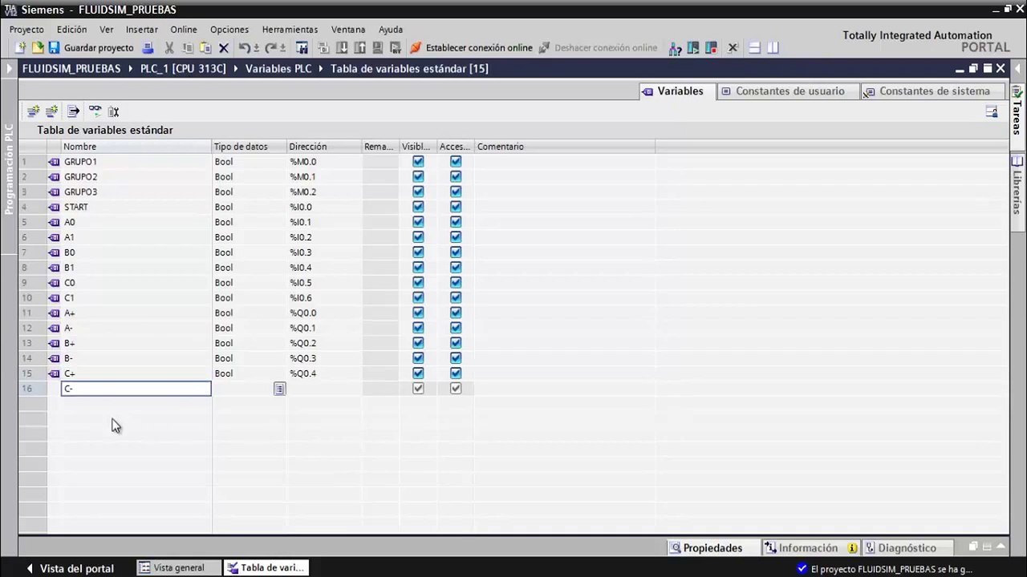The width and height of the screenshot is (1027, 577).
Task: Click the vertical split editor icon
Action: click(x=773, y=48)
